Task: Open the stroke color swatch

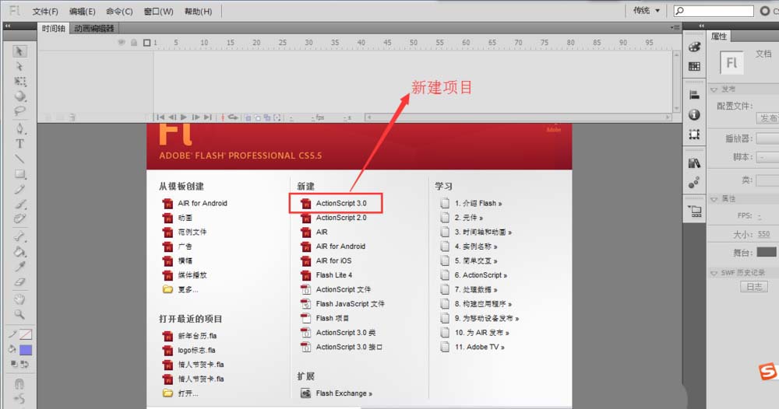Action: coord(26,334)
